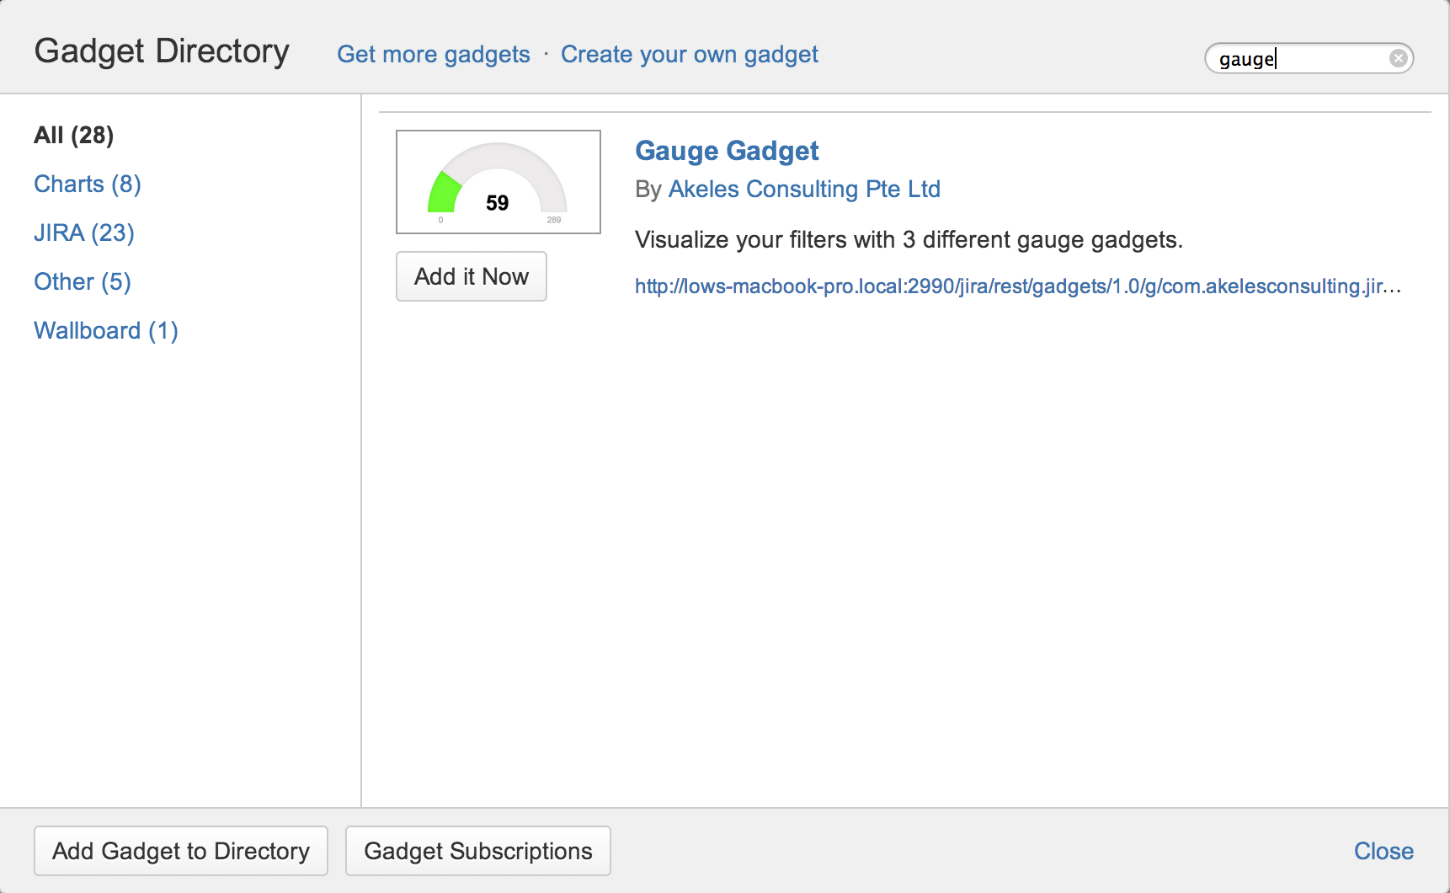Viewport: 1450px width, 893px height.
Task: Click the Gadget Directory heading
Action: 162,51
